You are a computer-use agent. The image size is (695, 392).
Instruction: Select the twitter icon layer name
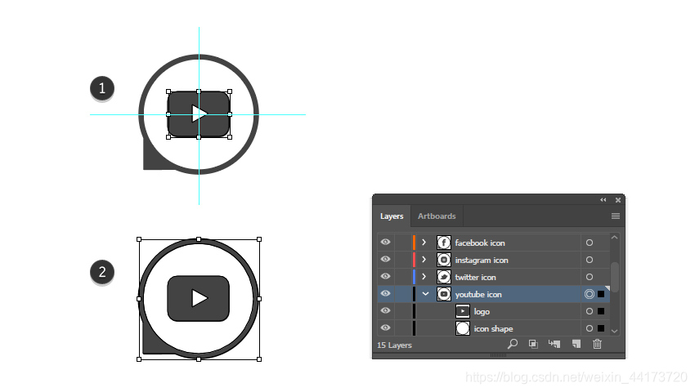(475, 278)
